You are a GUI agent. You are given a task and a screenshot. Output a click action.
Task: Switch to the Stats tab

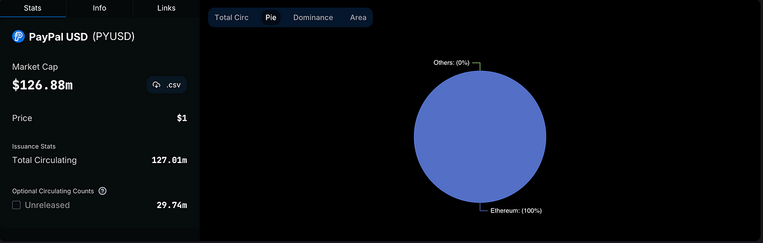pos(32,8)
